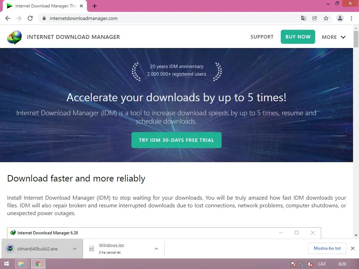
Task: Click the BUY NOW button
Action: [298, 37]
